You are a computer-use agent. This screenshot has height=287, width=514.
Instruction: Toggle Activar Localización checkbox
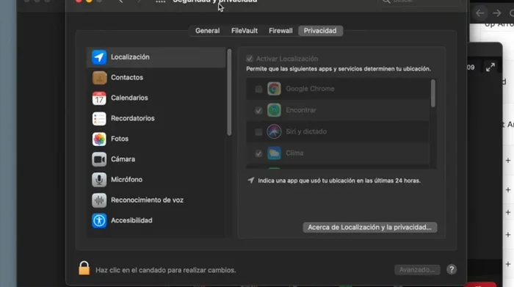click(x=250, y=59)
